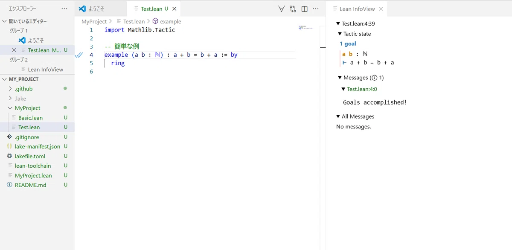Click the braces icon of lake-manifest.json

pos(9,146)
